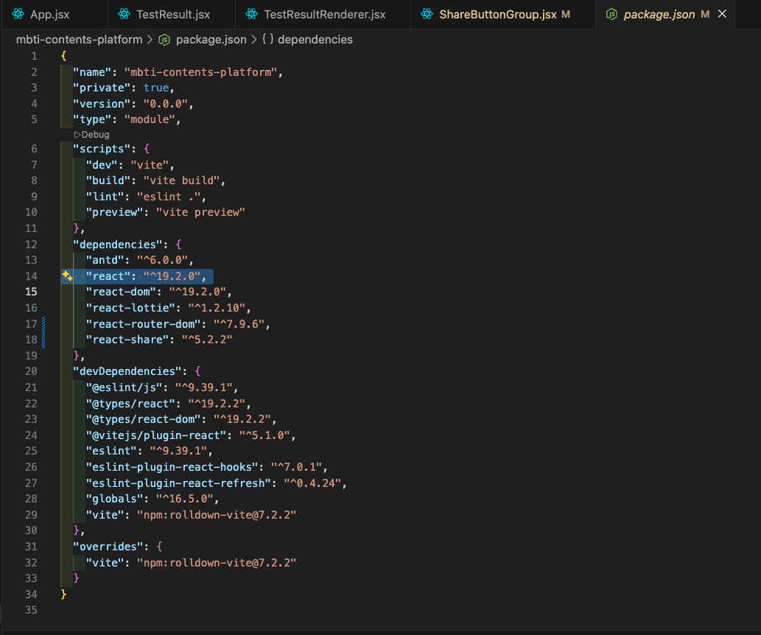Click React icon on TestResult.jsx tab
The width and height of the screenshot is (761, 635).
(125, 14)
